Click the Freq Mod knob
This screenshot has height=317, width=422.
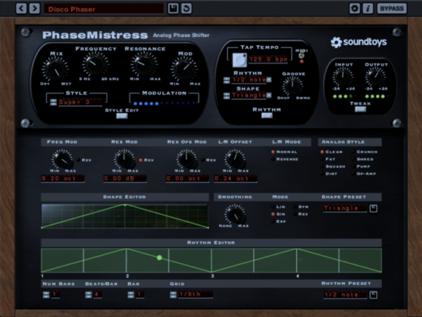(62, 160)
